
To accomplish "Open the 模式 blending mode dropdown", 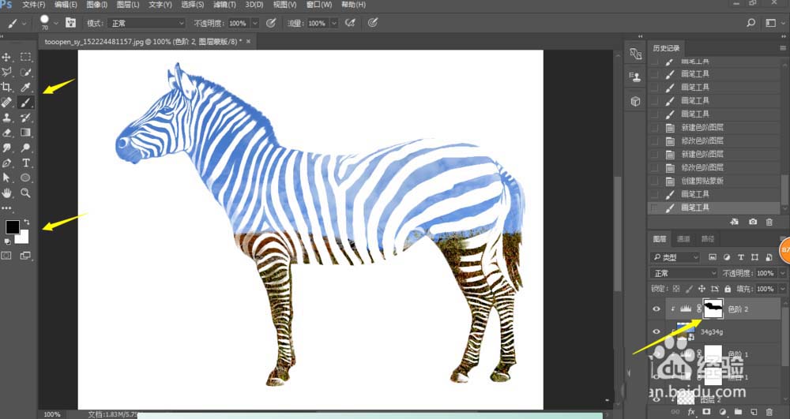I will coord(147,23).
